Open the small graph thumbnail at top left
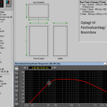The width and height of the screenshot is (107, 107). click(x=2, y=4)
